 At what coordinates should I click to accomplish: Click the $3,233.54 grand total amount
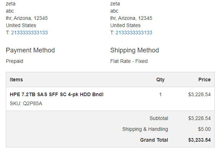point(199,140)
